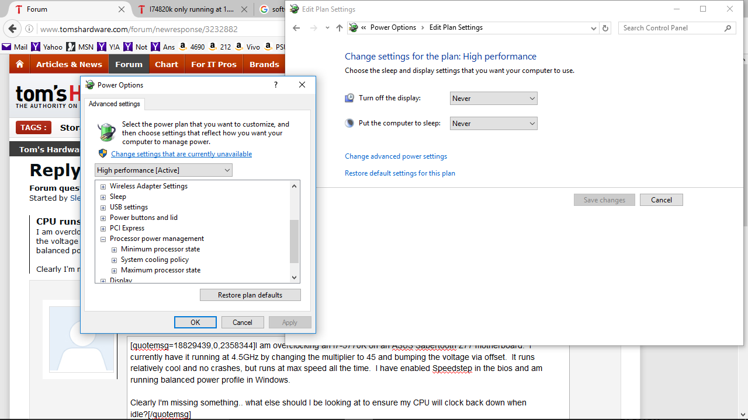Open the Mail bookmark

point(15,47)
